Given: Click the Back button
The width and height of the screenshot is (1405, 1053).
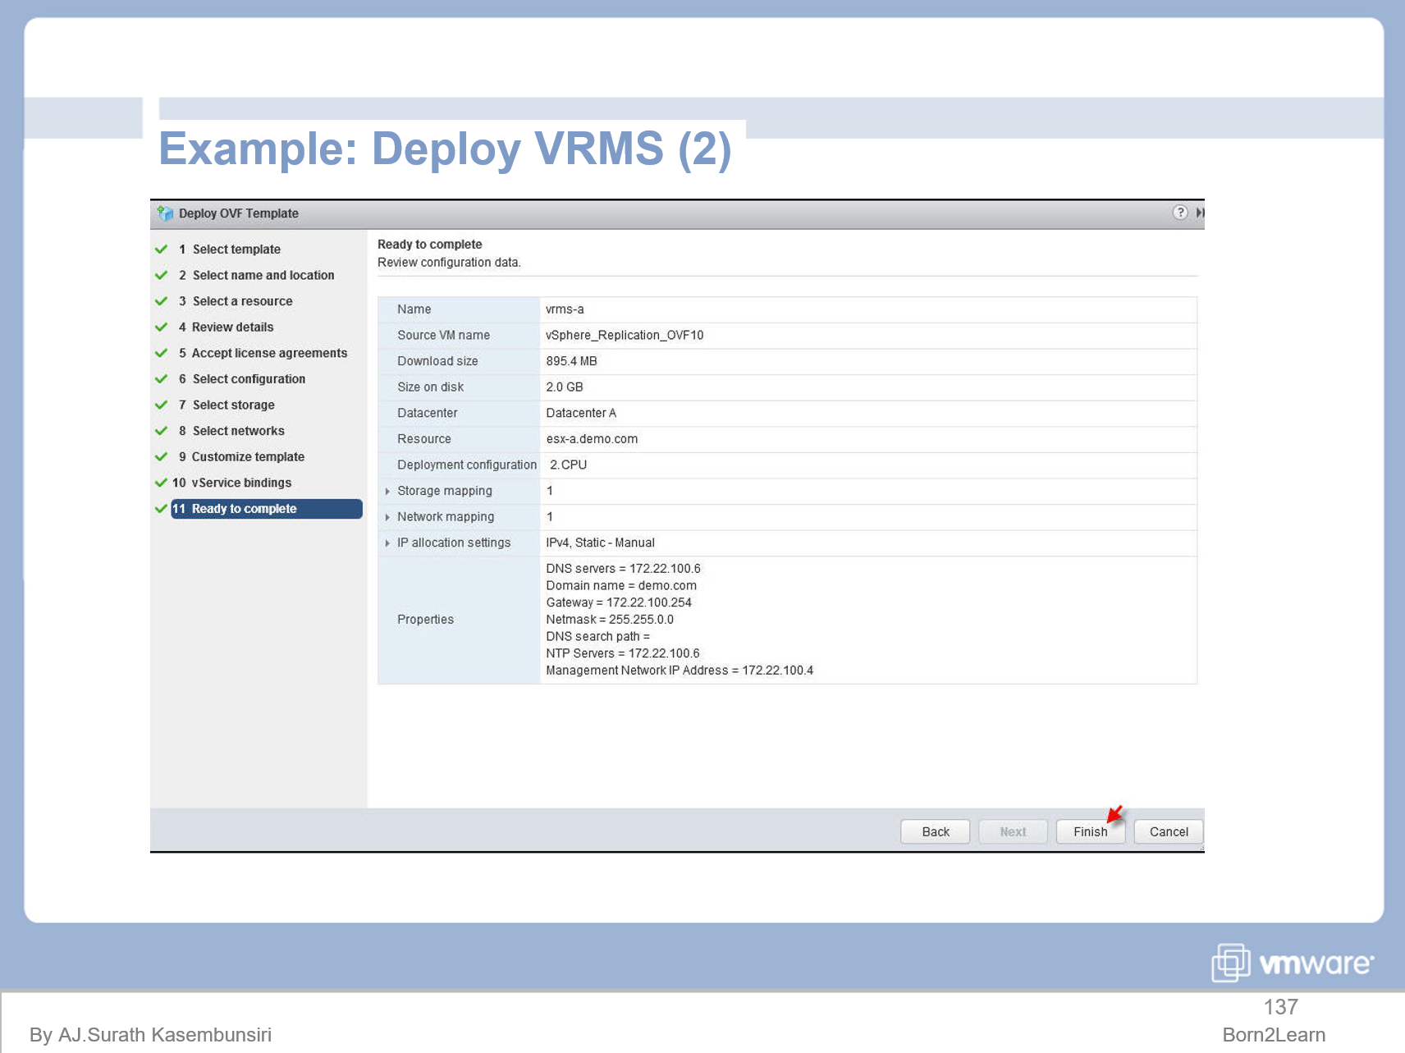Looking at the screenshot, I should coord(935,831).
